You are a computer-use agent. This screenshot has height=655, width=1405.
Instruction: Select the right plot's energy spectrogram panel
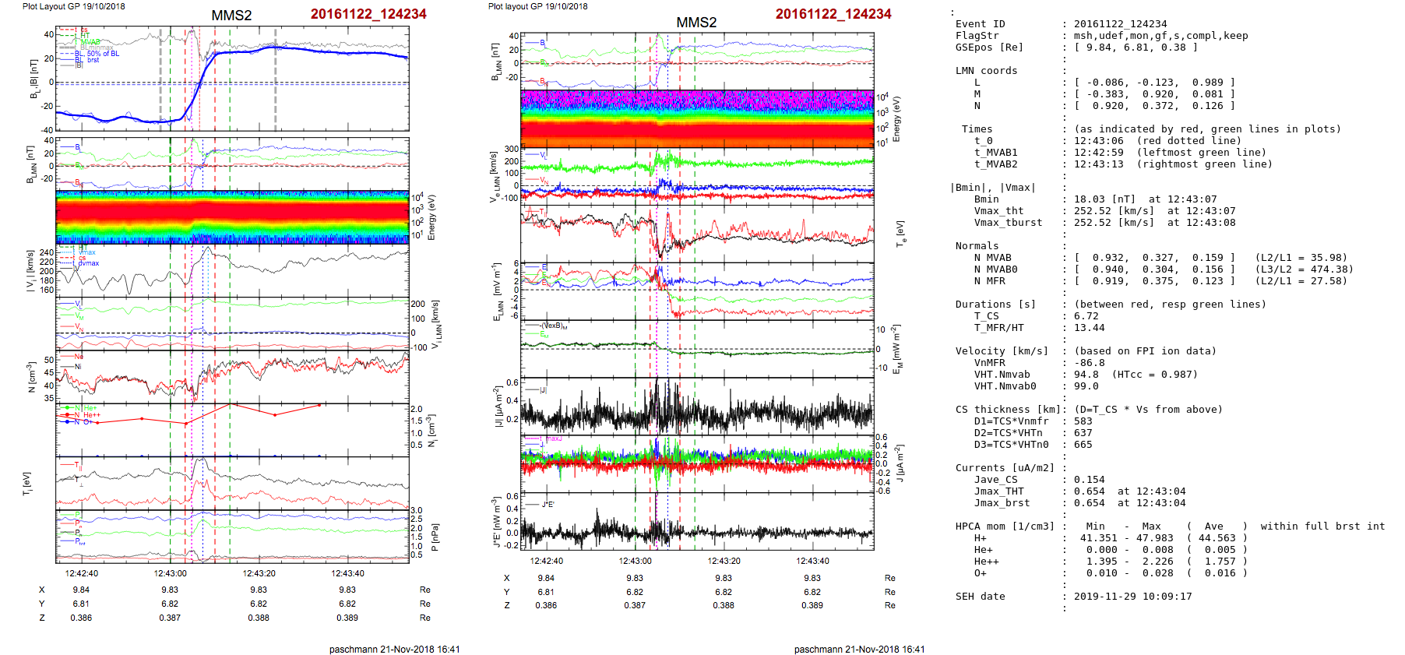pyautogui.click(x=697, y=119)
